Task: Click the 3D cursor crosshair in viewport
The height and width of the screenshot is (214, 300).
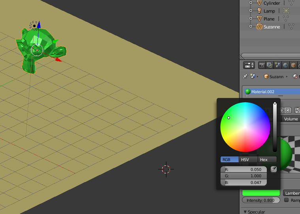Action: 166,169
